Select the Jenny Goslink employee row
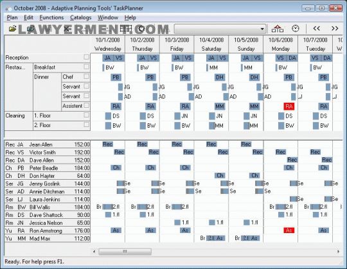The image size is (347, 269). click(48, 184)
